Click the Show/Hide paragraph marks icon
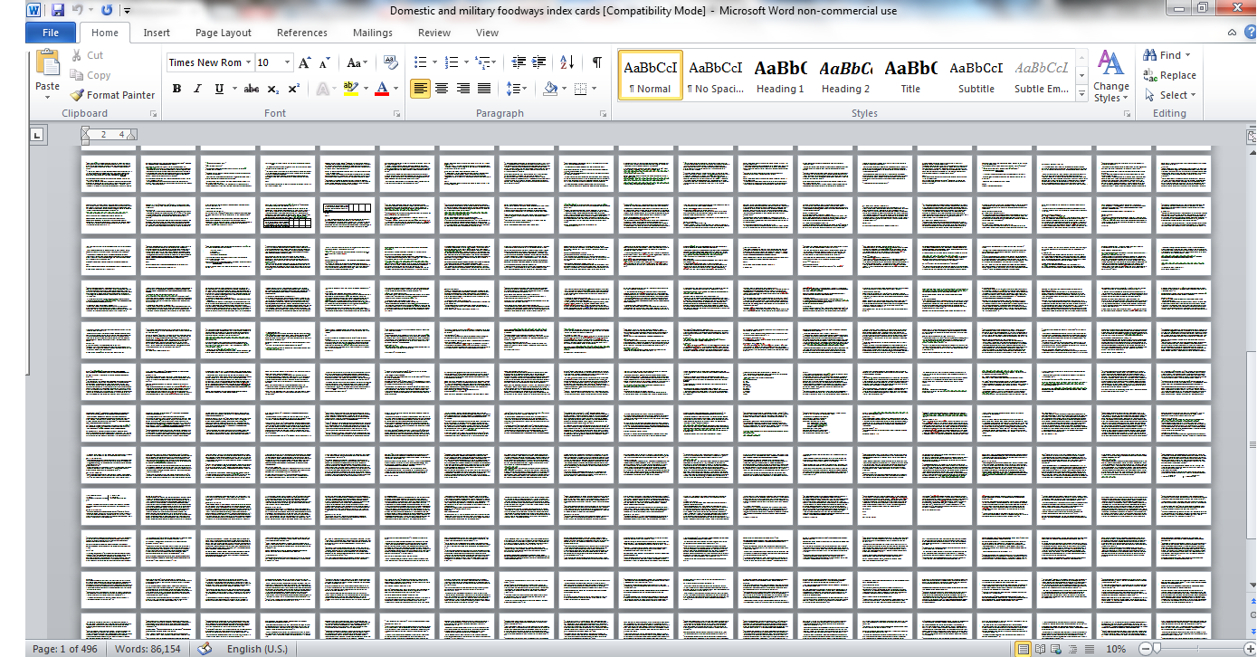1257x657 pixels. 597,62
